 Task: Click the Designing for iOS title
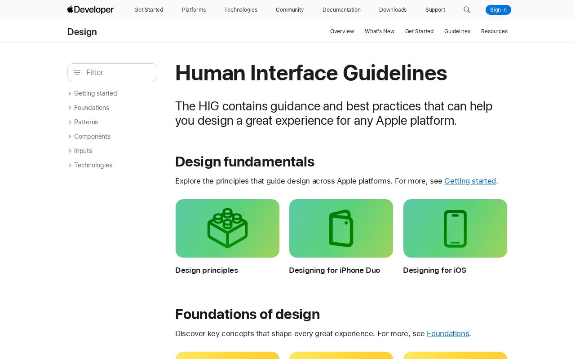coord(434,270)
